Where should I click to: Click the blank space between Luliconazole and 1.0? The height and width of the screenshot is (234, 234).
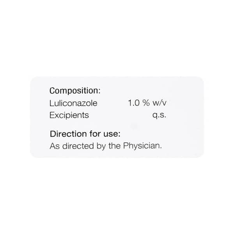click(113, 104)
